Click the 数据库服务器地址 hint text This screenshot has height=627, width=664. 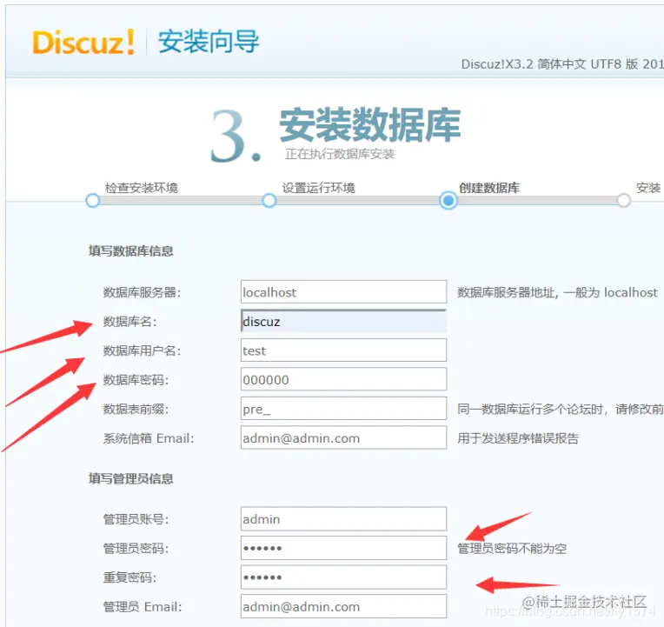pos(557,292)
